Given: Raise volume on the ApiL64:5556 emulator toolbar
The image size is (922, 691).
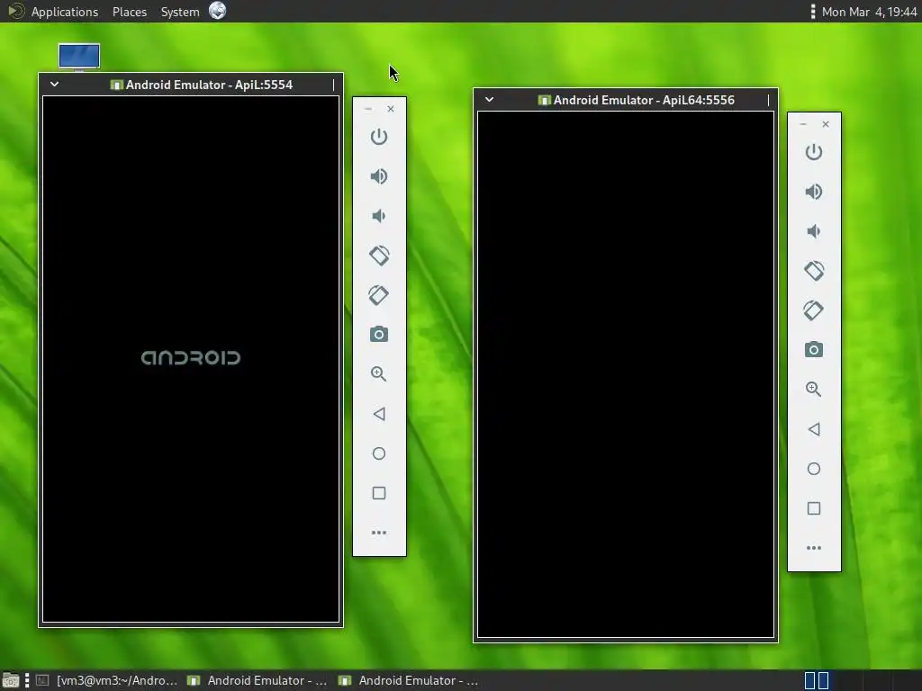Looking at the screenshot, I should (814, 192).
